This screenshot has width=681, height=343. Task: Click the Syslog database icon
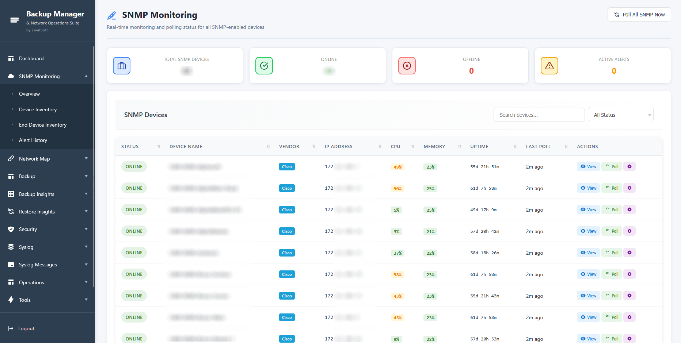coord(11,247)
